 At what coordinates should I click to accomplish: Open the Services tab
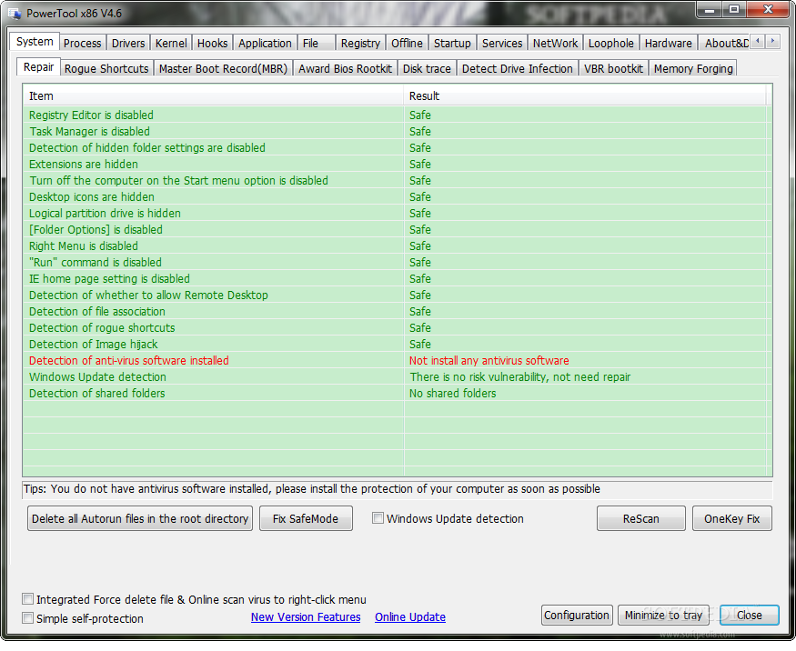(502, 43)
